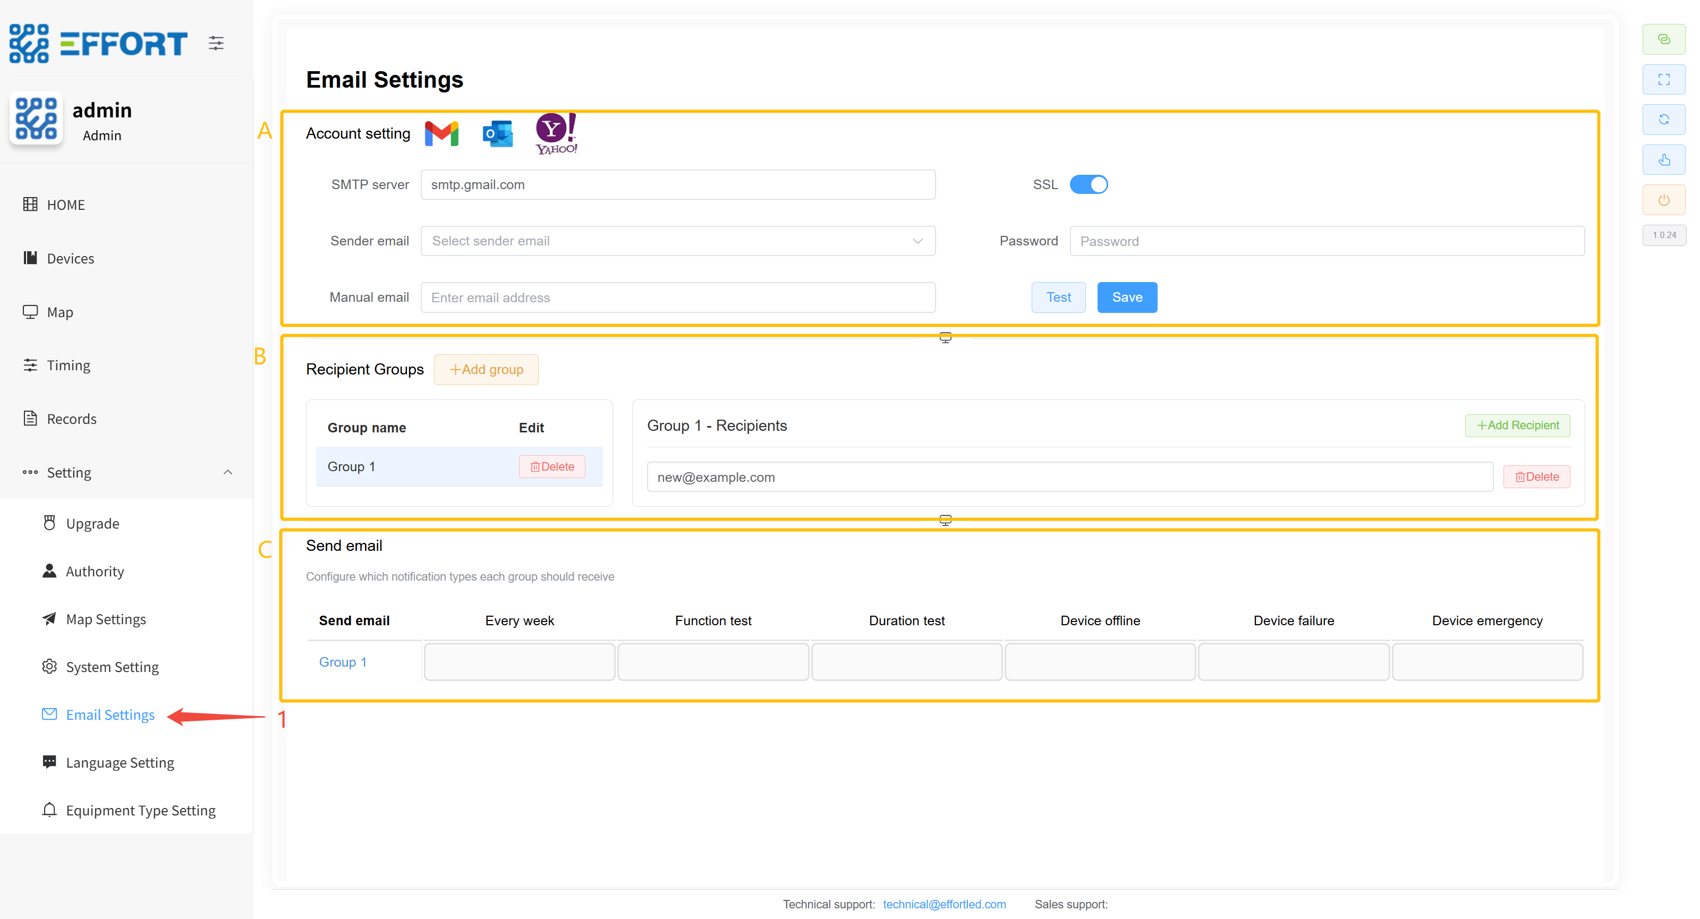1700x919 pixels.
Task: Click Group 1 Every week cell
Action: 520,662
